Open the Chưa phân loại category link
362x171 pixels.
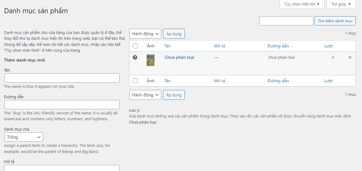click(x=179, y=57)
